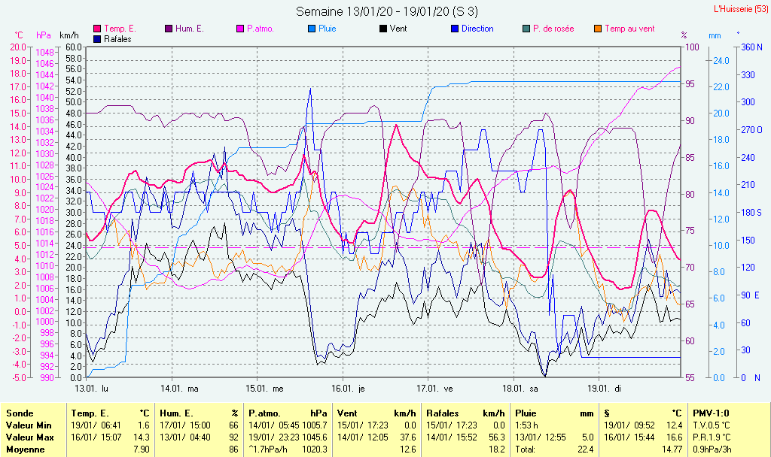Screen dimensions: 771x457
Task: Click the 360 N direction axis label
Action: click(x=752, y=47)
